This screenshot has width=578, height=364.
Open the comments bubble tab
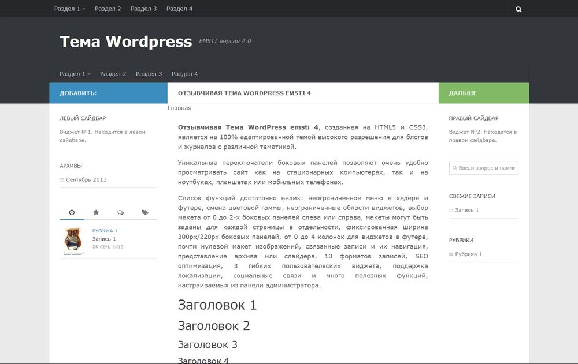point(120,212)
